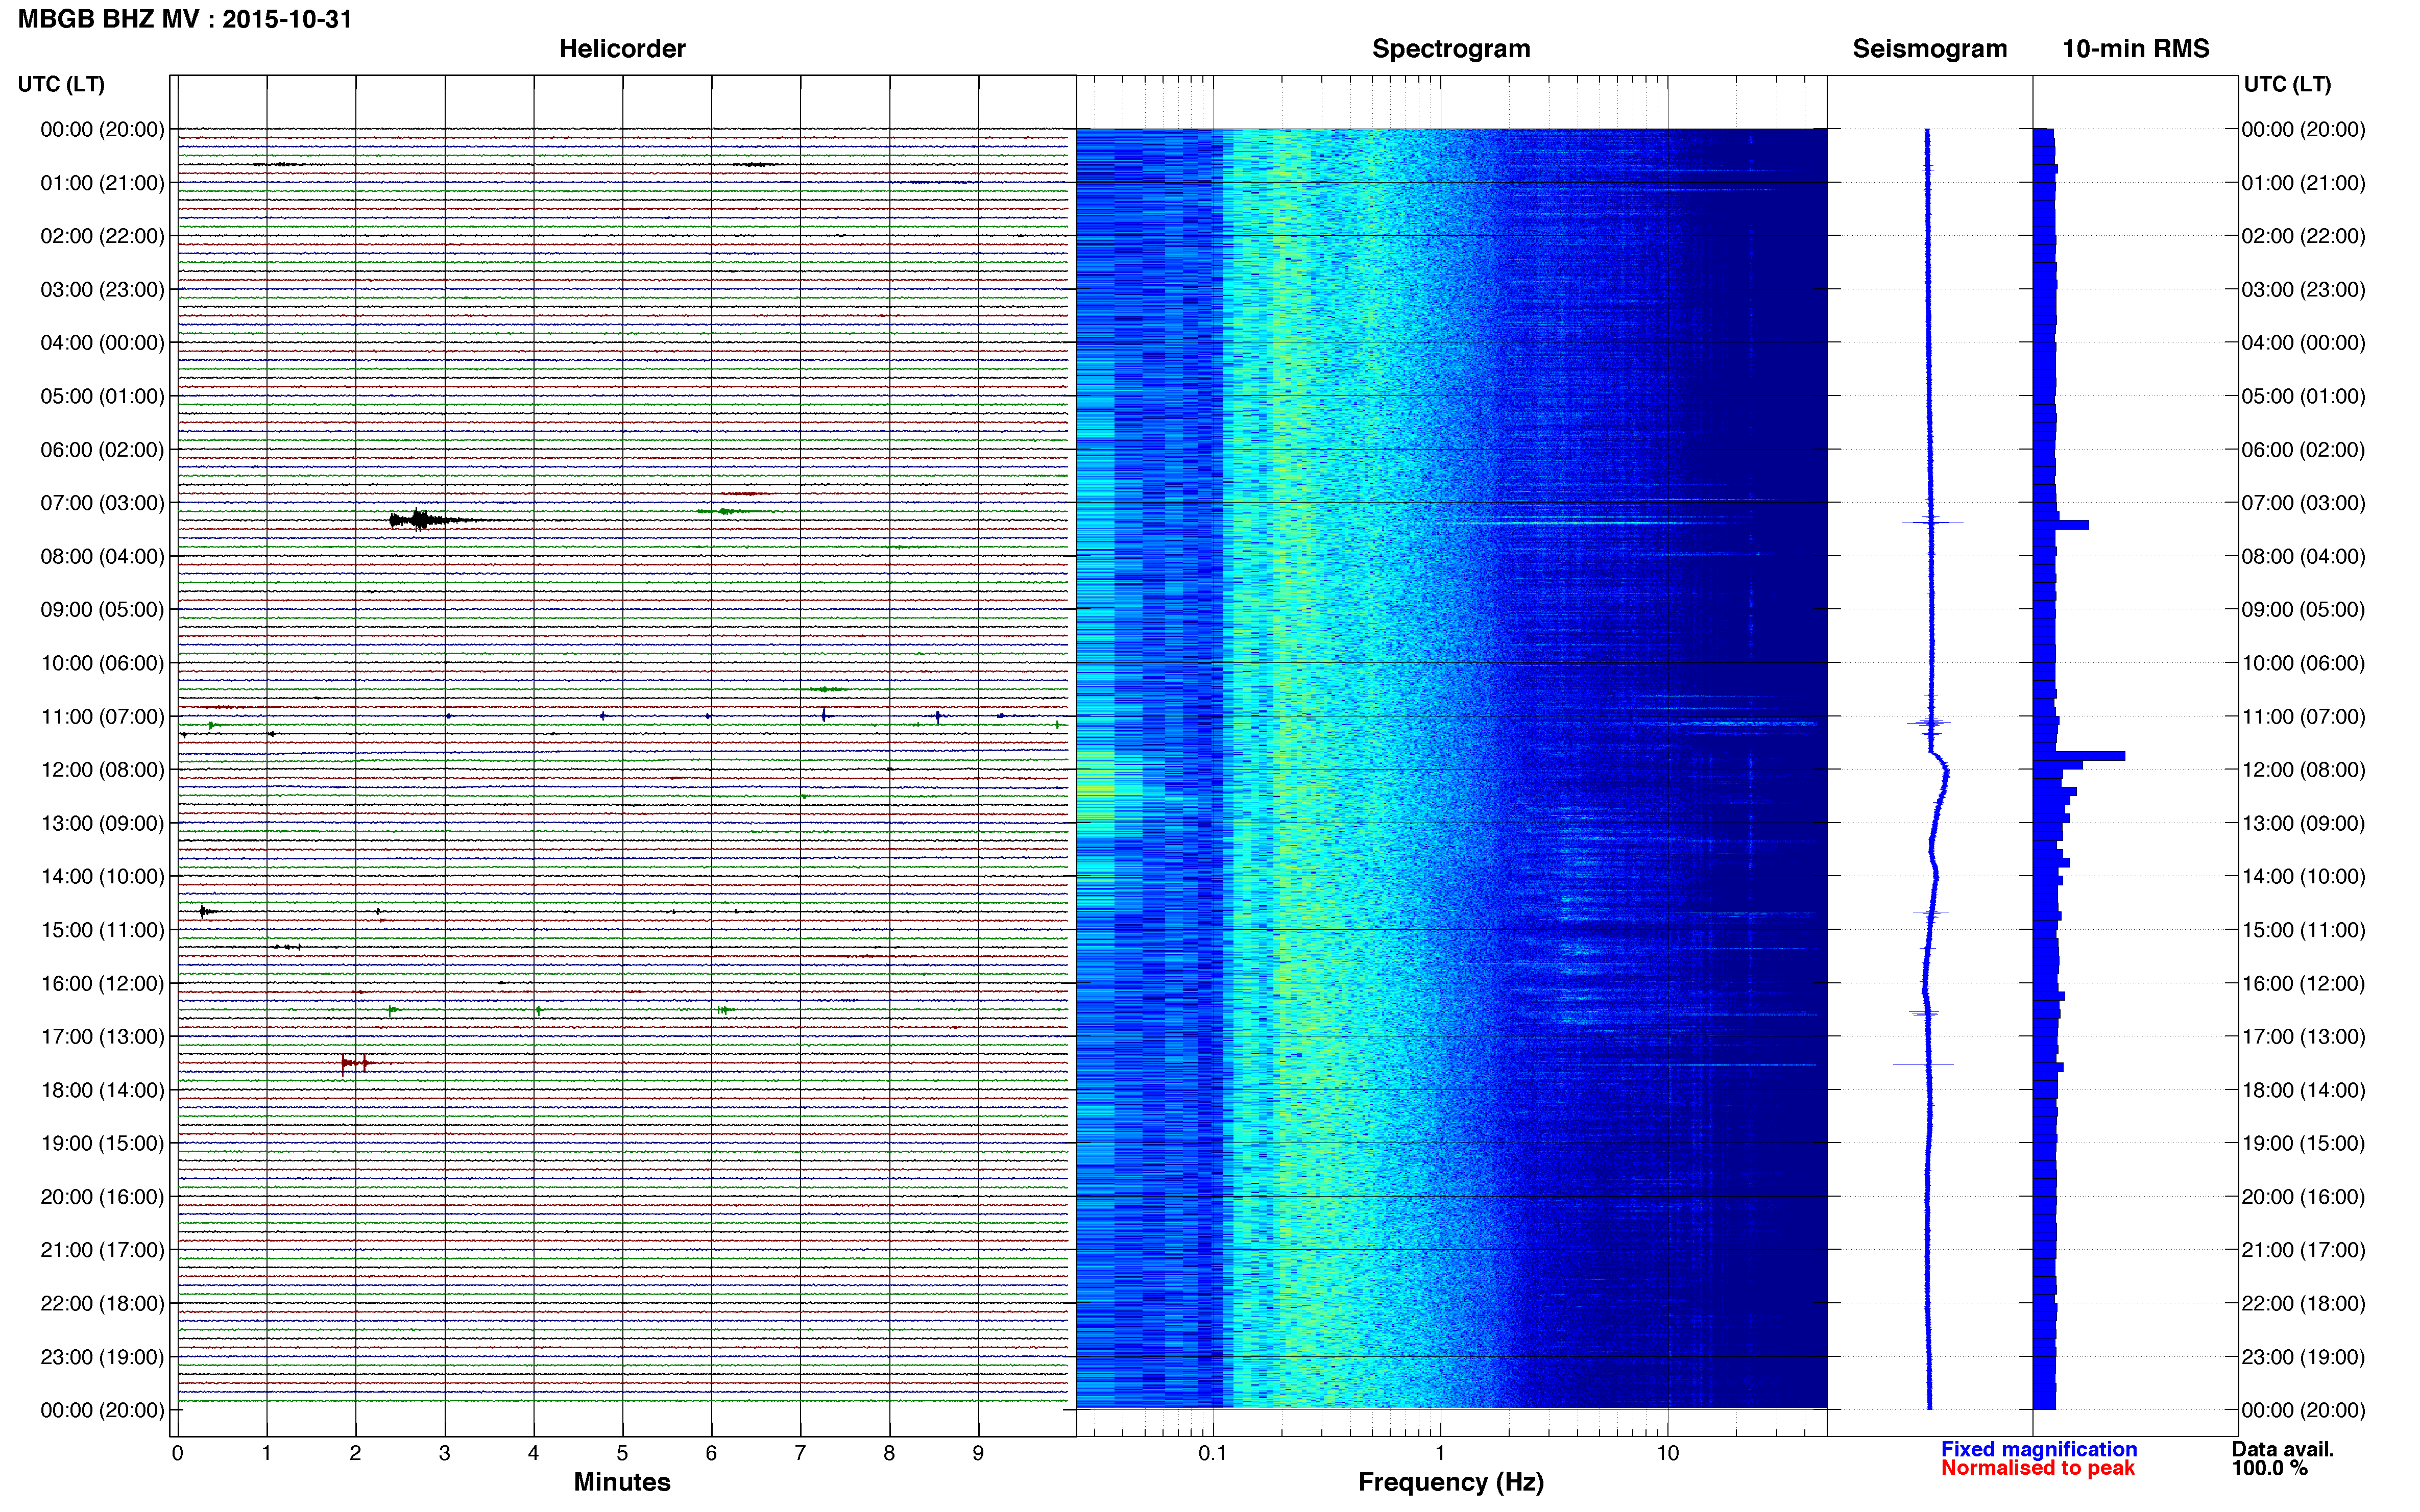Image resolution: width=2420 pixels, height=1512 pixels.
Task: Click the "UTC (LT)" label on the right axis
Action: pyautogui.click(x=2287, y=84)
